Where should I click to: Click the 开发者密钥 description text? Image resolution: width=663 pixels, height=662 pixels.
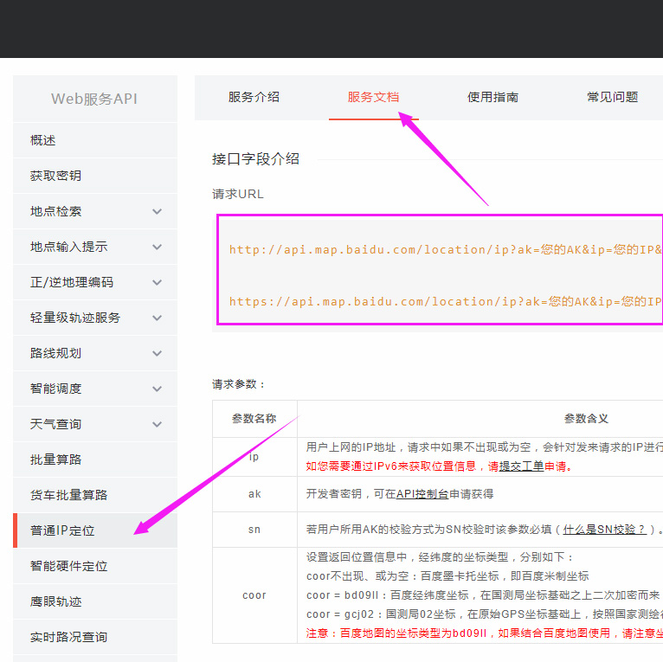click(400, 494)
